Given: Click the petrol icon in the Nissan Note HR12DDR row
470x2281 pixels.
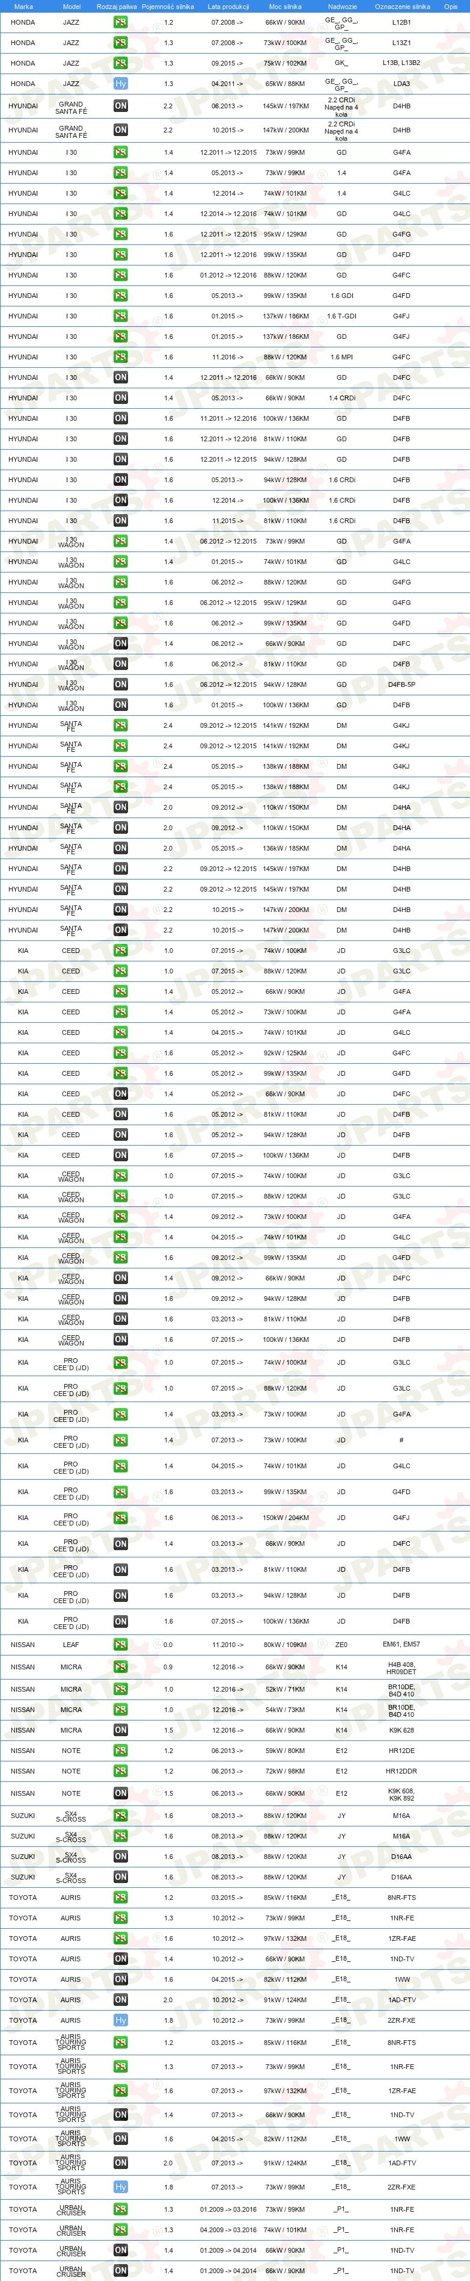Looking at the screenshot, I should click(120, 1771).
